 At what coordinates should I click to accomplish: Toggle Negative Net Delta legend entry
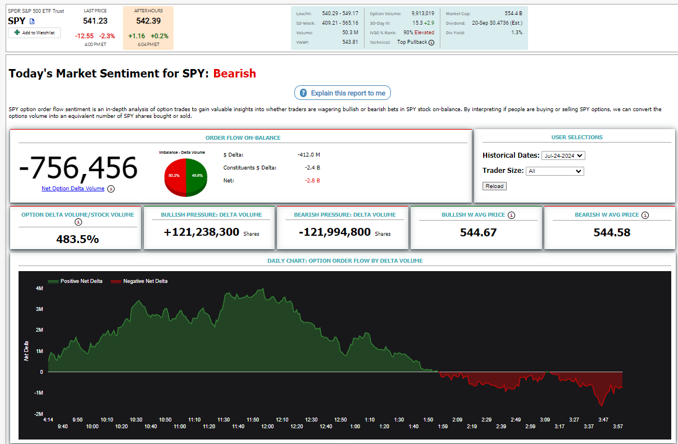click(x=139, y=281)
